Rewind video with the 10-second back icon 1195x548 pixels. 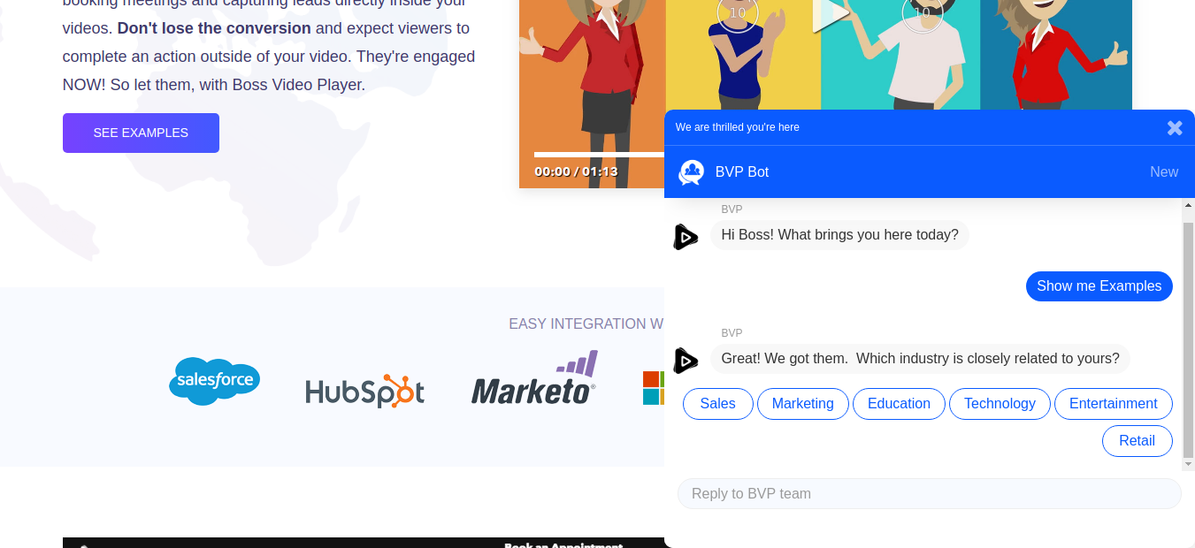[x=738, y=13]
